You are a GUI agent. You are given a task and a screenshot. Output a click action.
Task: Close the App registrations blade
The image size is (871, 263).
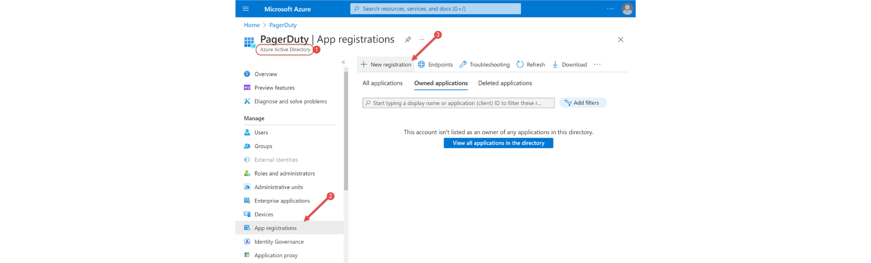(x=621, y=39)
